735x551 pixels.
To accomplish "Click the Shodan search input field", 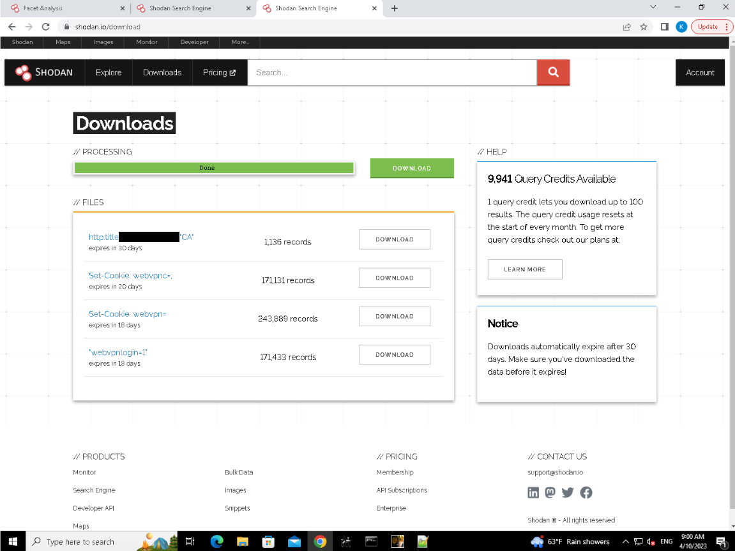I will tap(392, 73).
